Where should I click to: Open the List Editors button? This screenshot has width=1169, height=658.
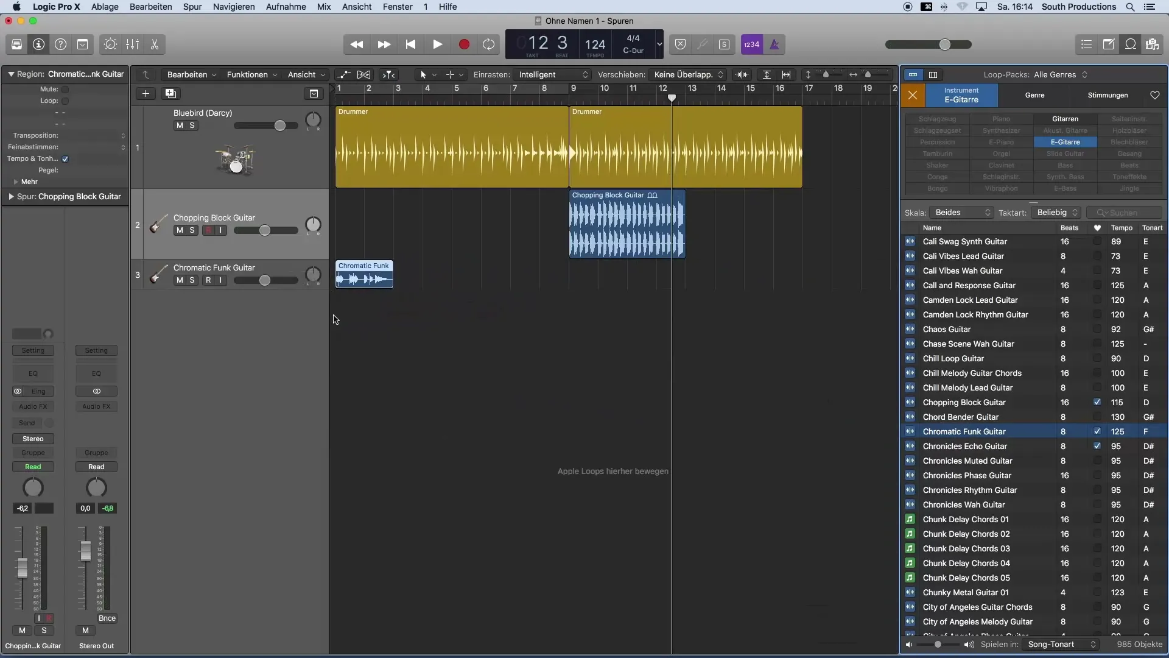click(x=1087, y=44)
